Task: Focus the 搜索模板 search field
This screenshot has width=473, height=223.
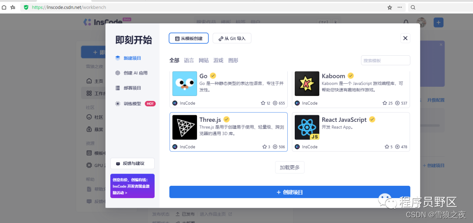Action: [385, 60]
